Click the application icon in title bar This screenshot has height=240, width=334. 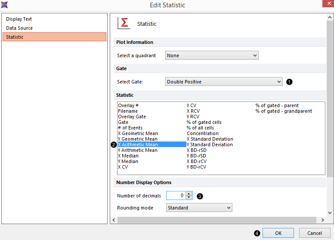tap(4, 5)
